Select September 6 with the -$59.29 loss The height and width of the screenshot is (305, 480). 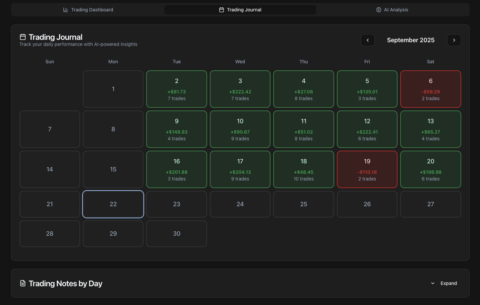pyautogui.click(x=430, y=89)
